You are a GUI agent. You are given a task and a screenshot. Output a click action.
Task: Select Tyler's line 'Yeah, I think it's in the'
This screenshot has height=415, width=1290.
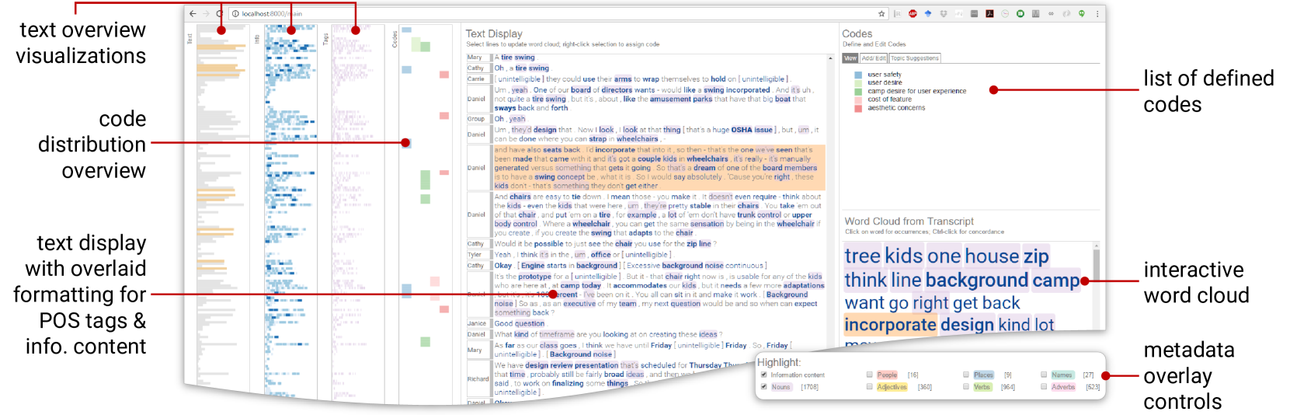click(646, 254)
